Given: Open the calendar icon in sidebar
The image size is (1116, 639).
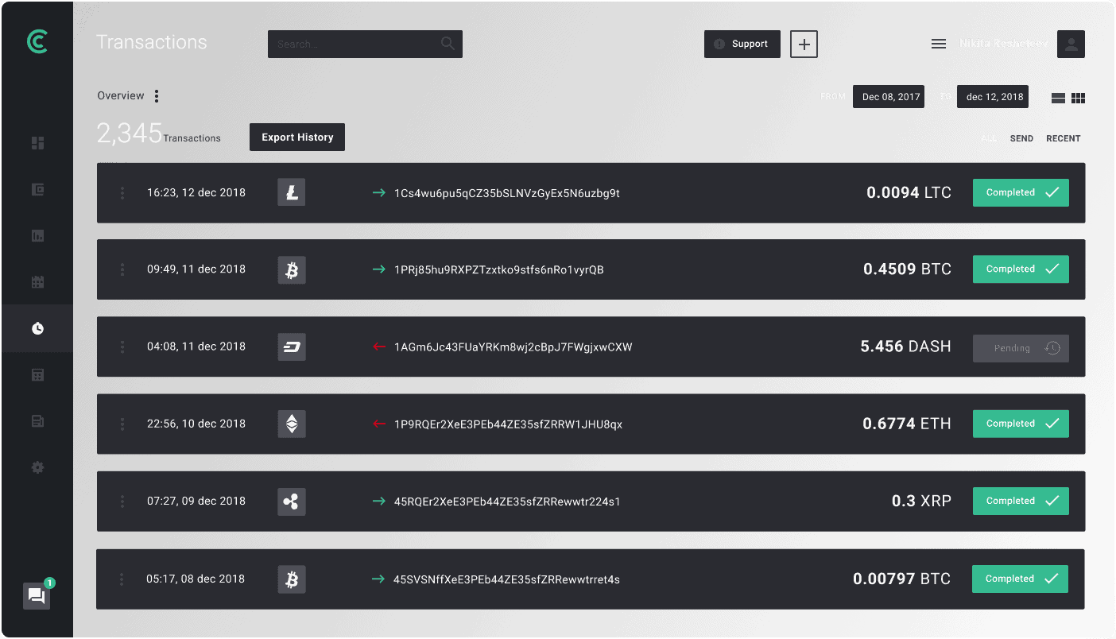Looking at the screenshot, I should coord(37,282).
